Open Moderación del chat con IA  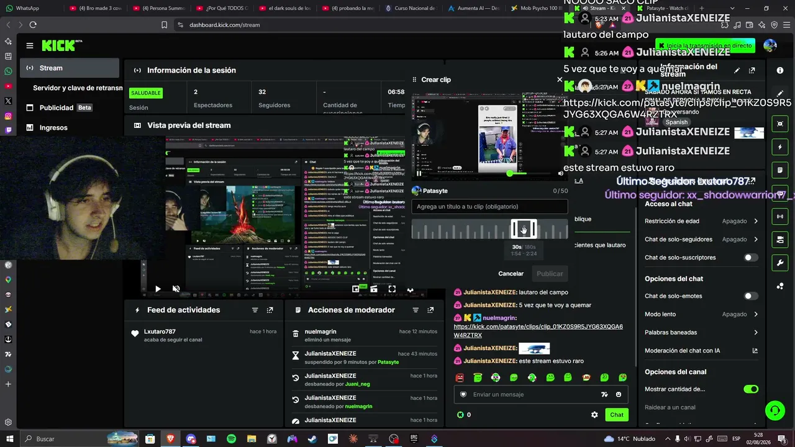pos(701,351)
